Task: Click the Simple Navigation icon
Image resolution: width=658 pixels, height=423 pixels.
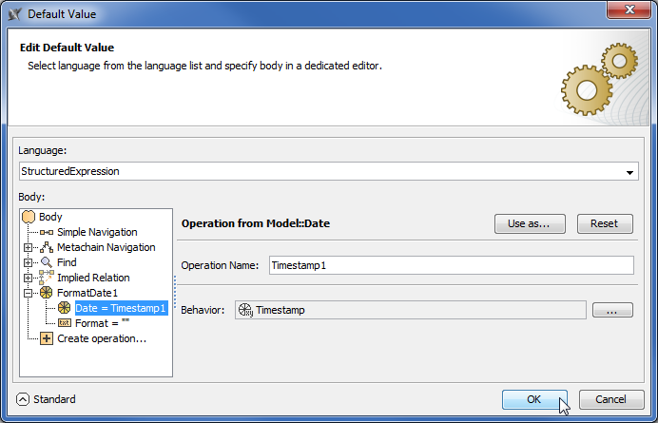Action: click(47, 232)
